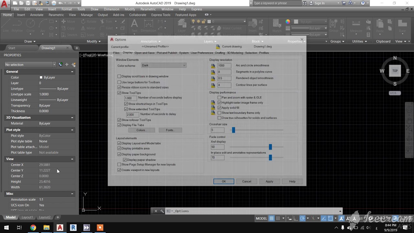Toggle grid display icon in status bar
Screen dimensions: 414x233
point(272,218)
